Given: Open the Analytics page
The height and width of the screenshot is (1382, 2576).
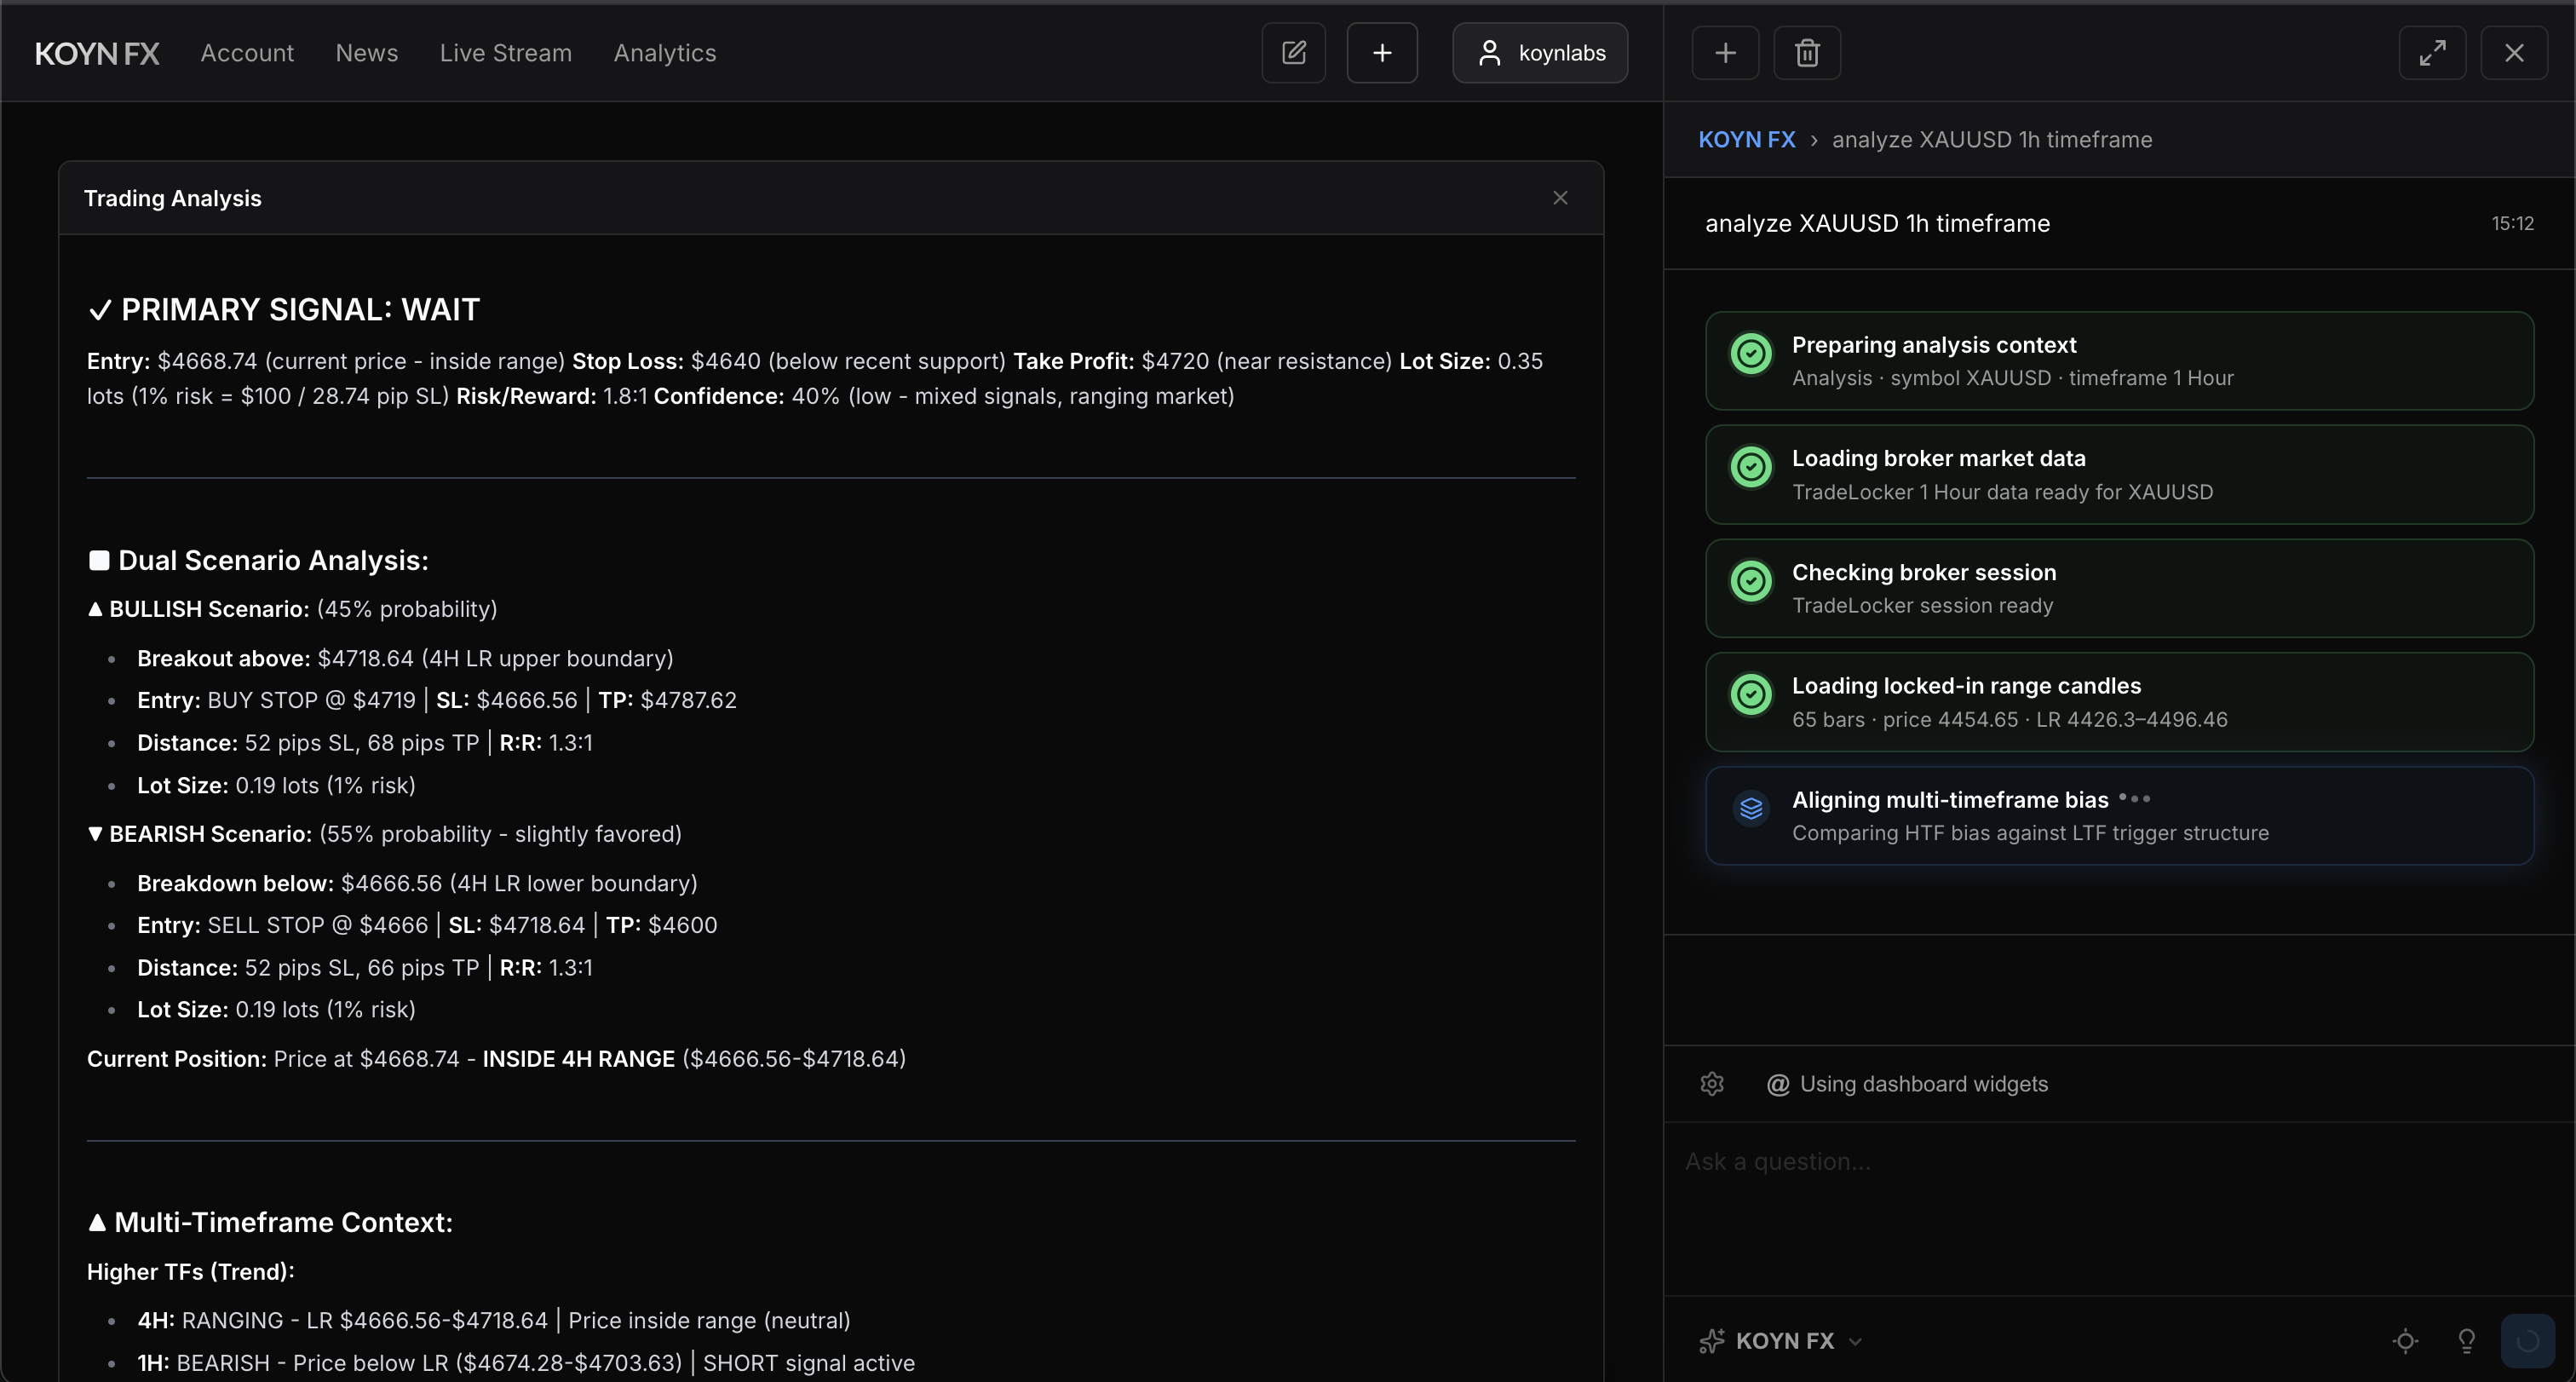Looking at the screenshot, I should pos(665,53).
